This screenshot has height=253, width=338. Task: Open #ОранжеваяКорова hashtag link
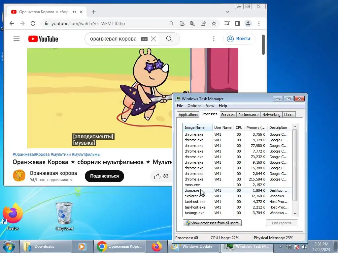pos(31,155)
